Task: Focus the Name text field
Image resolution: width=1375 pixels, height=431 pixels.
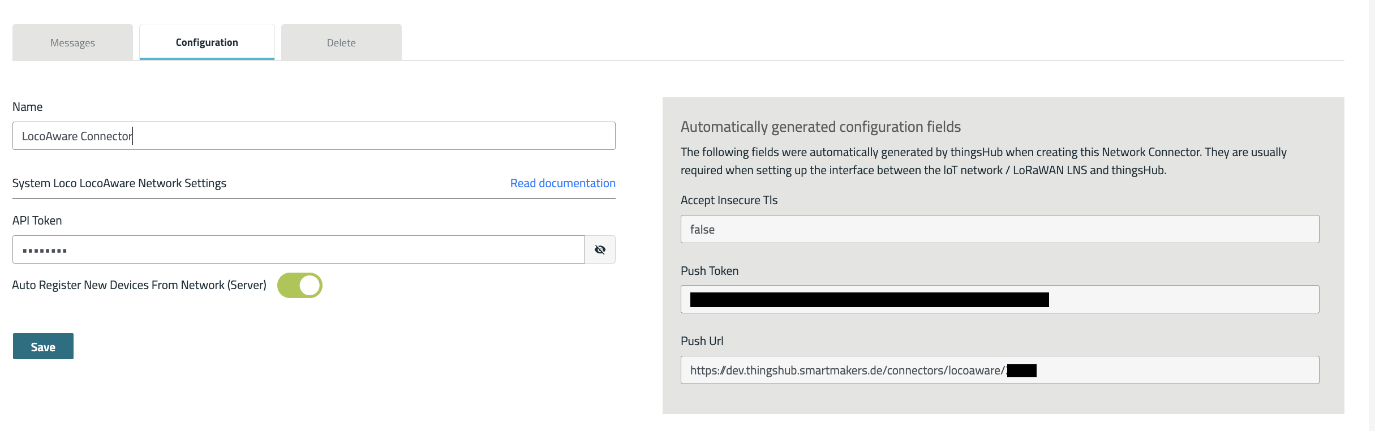Action: (314, 136)
